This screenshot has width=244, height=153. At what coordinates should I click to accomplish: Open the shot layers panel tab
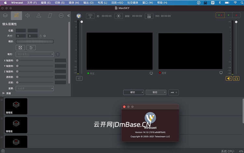pyautogui.click(x=5, y=15)
